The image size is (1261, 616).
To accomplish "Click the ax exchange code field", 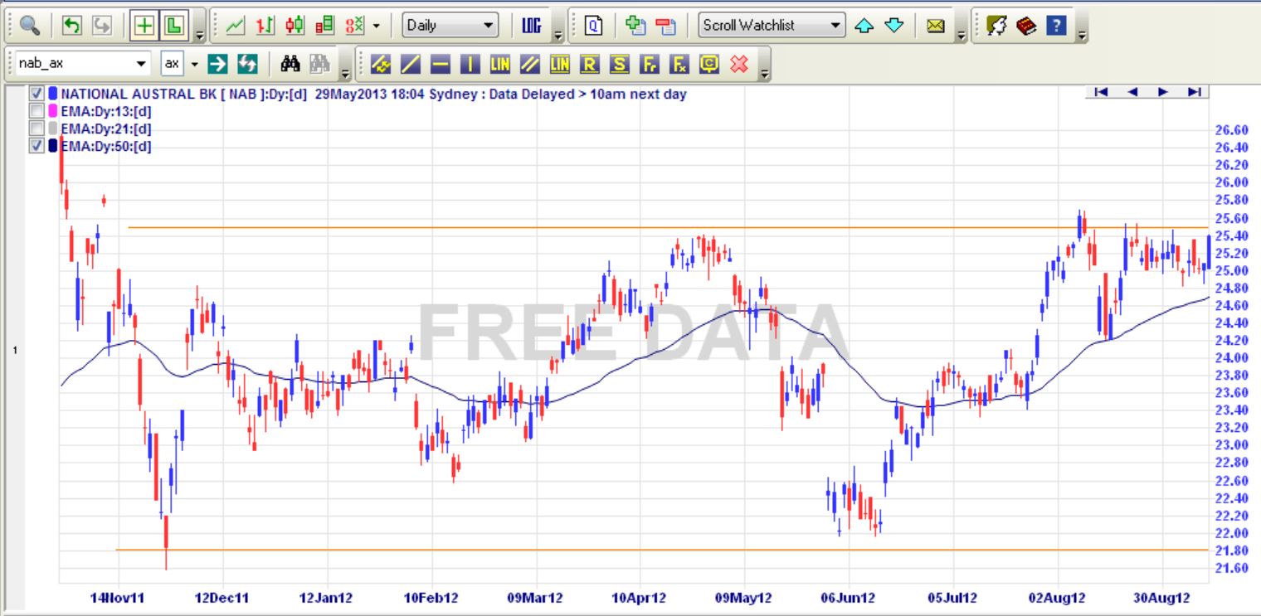I will click(x=172, y=63).
